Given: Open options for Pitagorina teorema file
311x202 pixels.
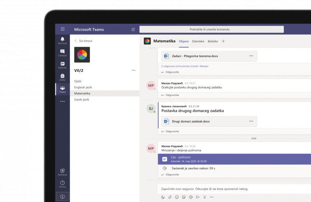Looking at the screenshot, I should pos(251,56).
